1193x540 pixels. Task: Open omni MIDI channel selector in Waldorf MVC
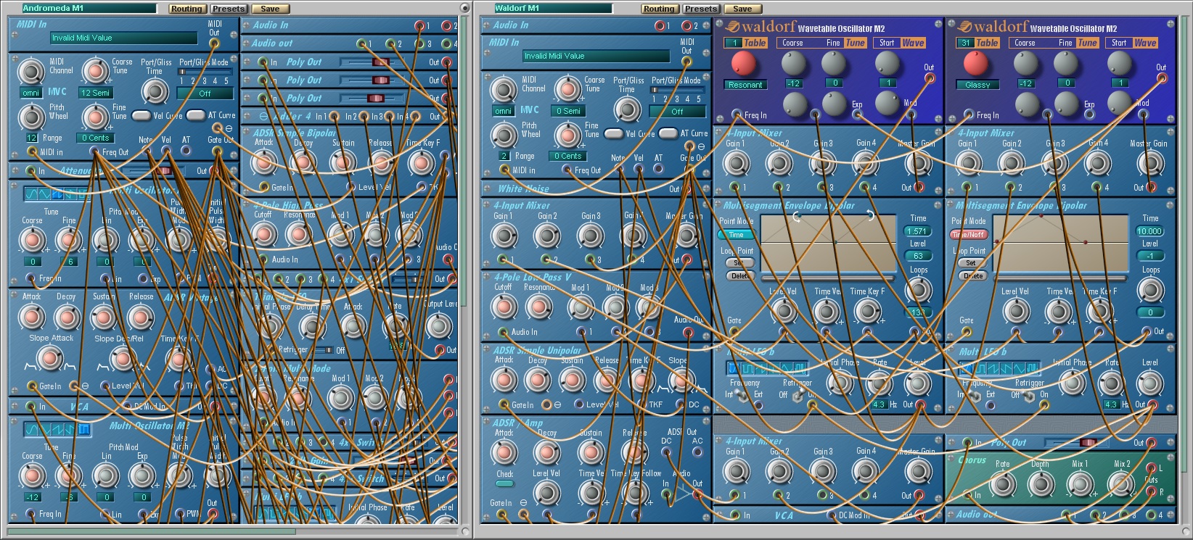[x=503, y=111]
